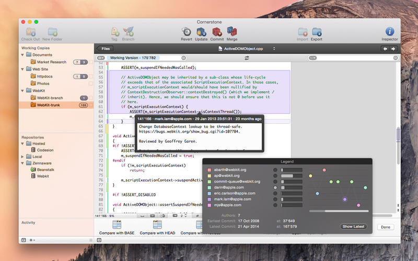Viewport: 418px width, 261px height.
Task: Select Market Research working copy
Action: tap(56, 62)
